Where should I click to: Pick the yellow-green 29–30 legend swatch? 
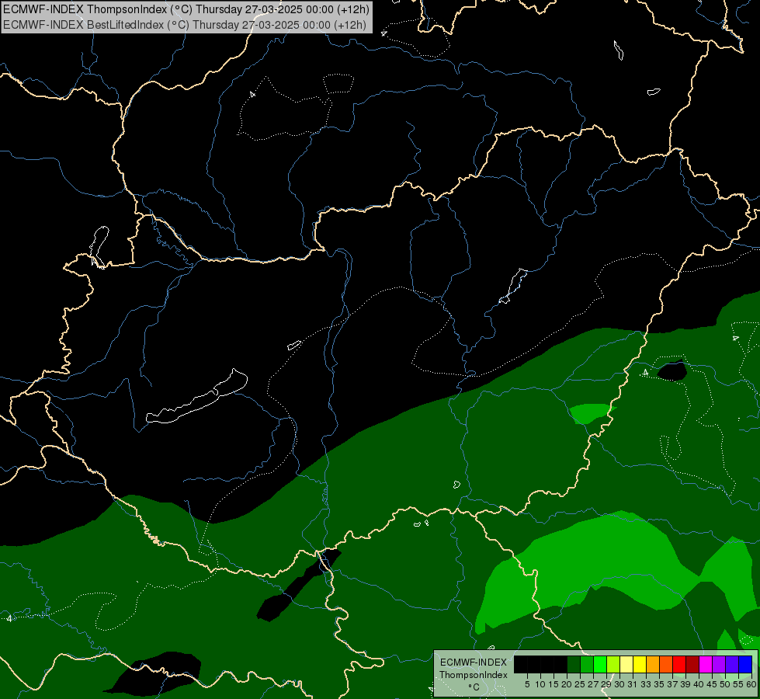[x=613, y=664]
